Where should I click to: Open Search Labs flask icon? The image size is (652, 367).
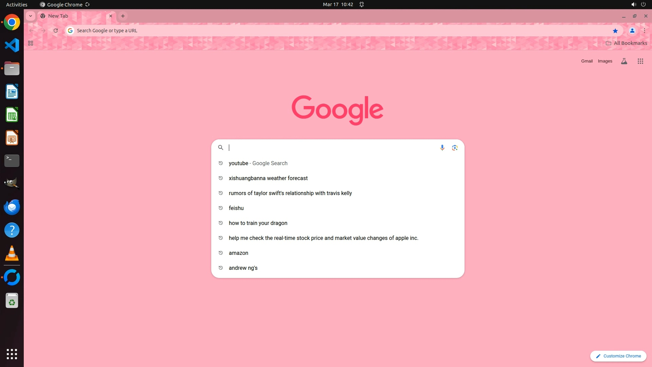(x=624, y=61)
